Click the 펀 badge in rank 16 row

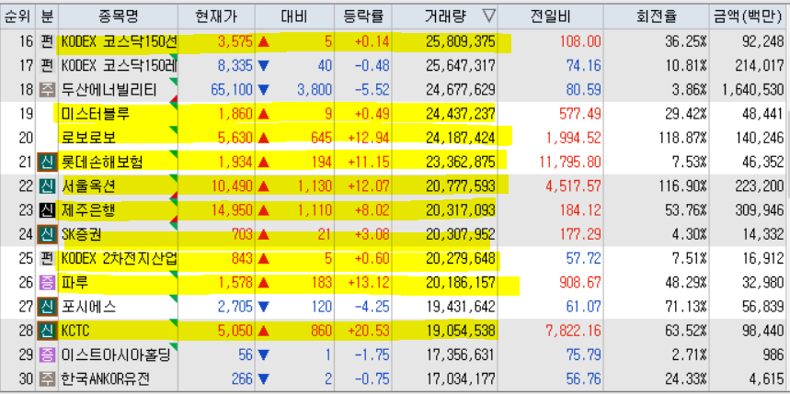(x=47, y=41)
